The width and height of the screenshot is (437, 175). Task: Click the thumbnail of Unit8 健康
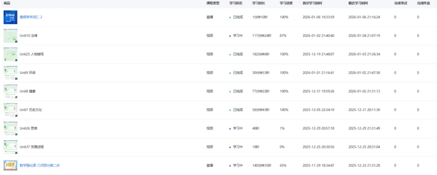click(x=10, y=91)
